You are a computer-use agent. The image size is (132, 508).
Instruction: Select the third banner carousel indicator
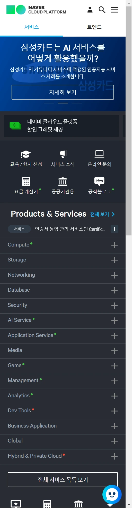(77, 103)
